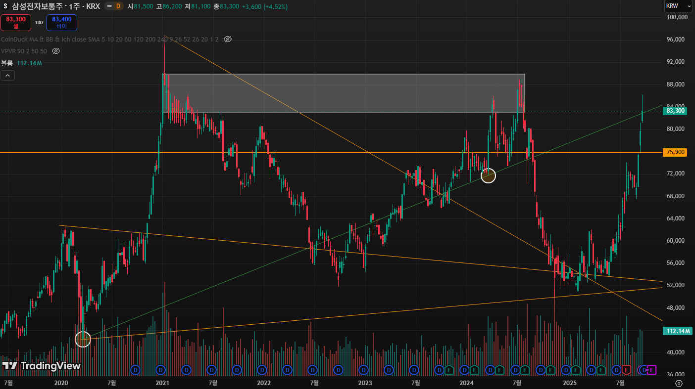Viewport: 695px width, 389px height.
Task: Open the KRW currency dropdown
Action: pos(678,6)
